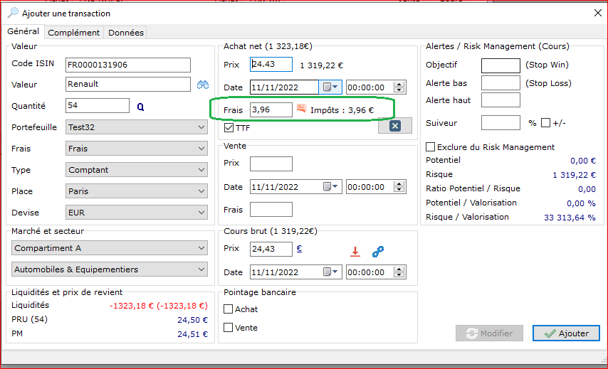608x369 pixels.
Task: Click the Alerte bas Stop Loss field
Action: (x=500, y=83)
